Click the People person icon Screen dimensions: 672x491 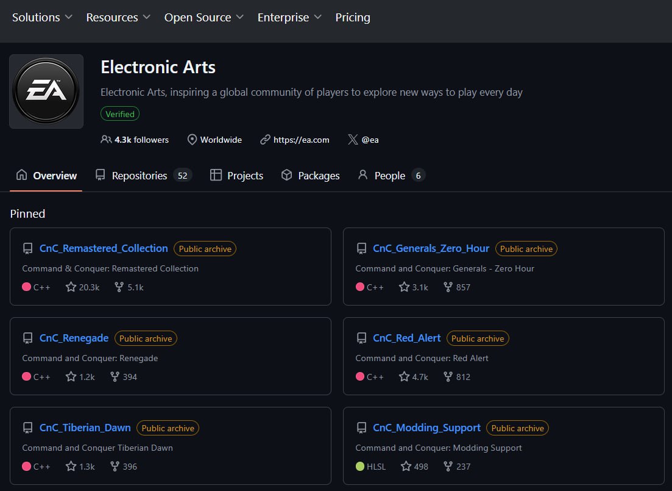pos(363,174)
